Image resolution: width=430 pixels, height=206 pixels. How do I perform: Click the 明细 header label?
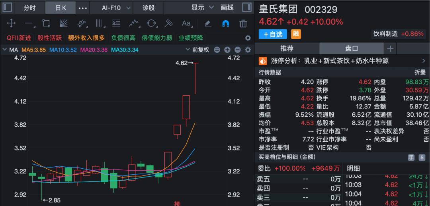coord(353,168)
